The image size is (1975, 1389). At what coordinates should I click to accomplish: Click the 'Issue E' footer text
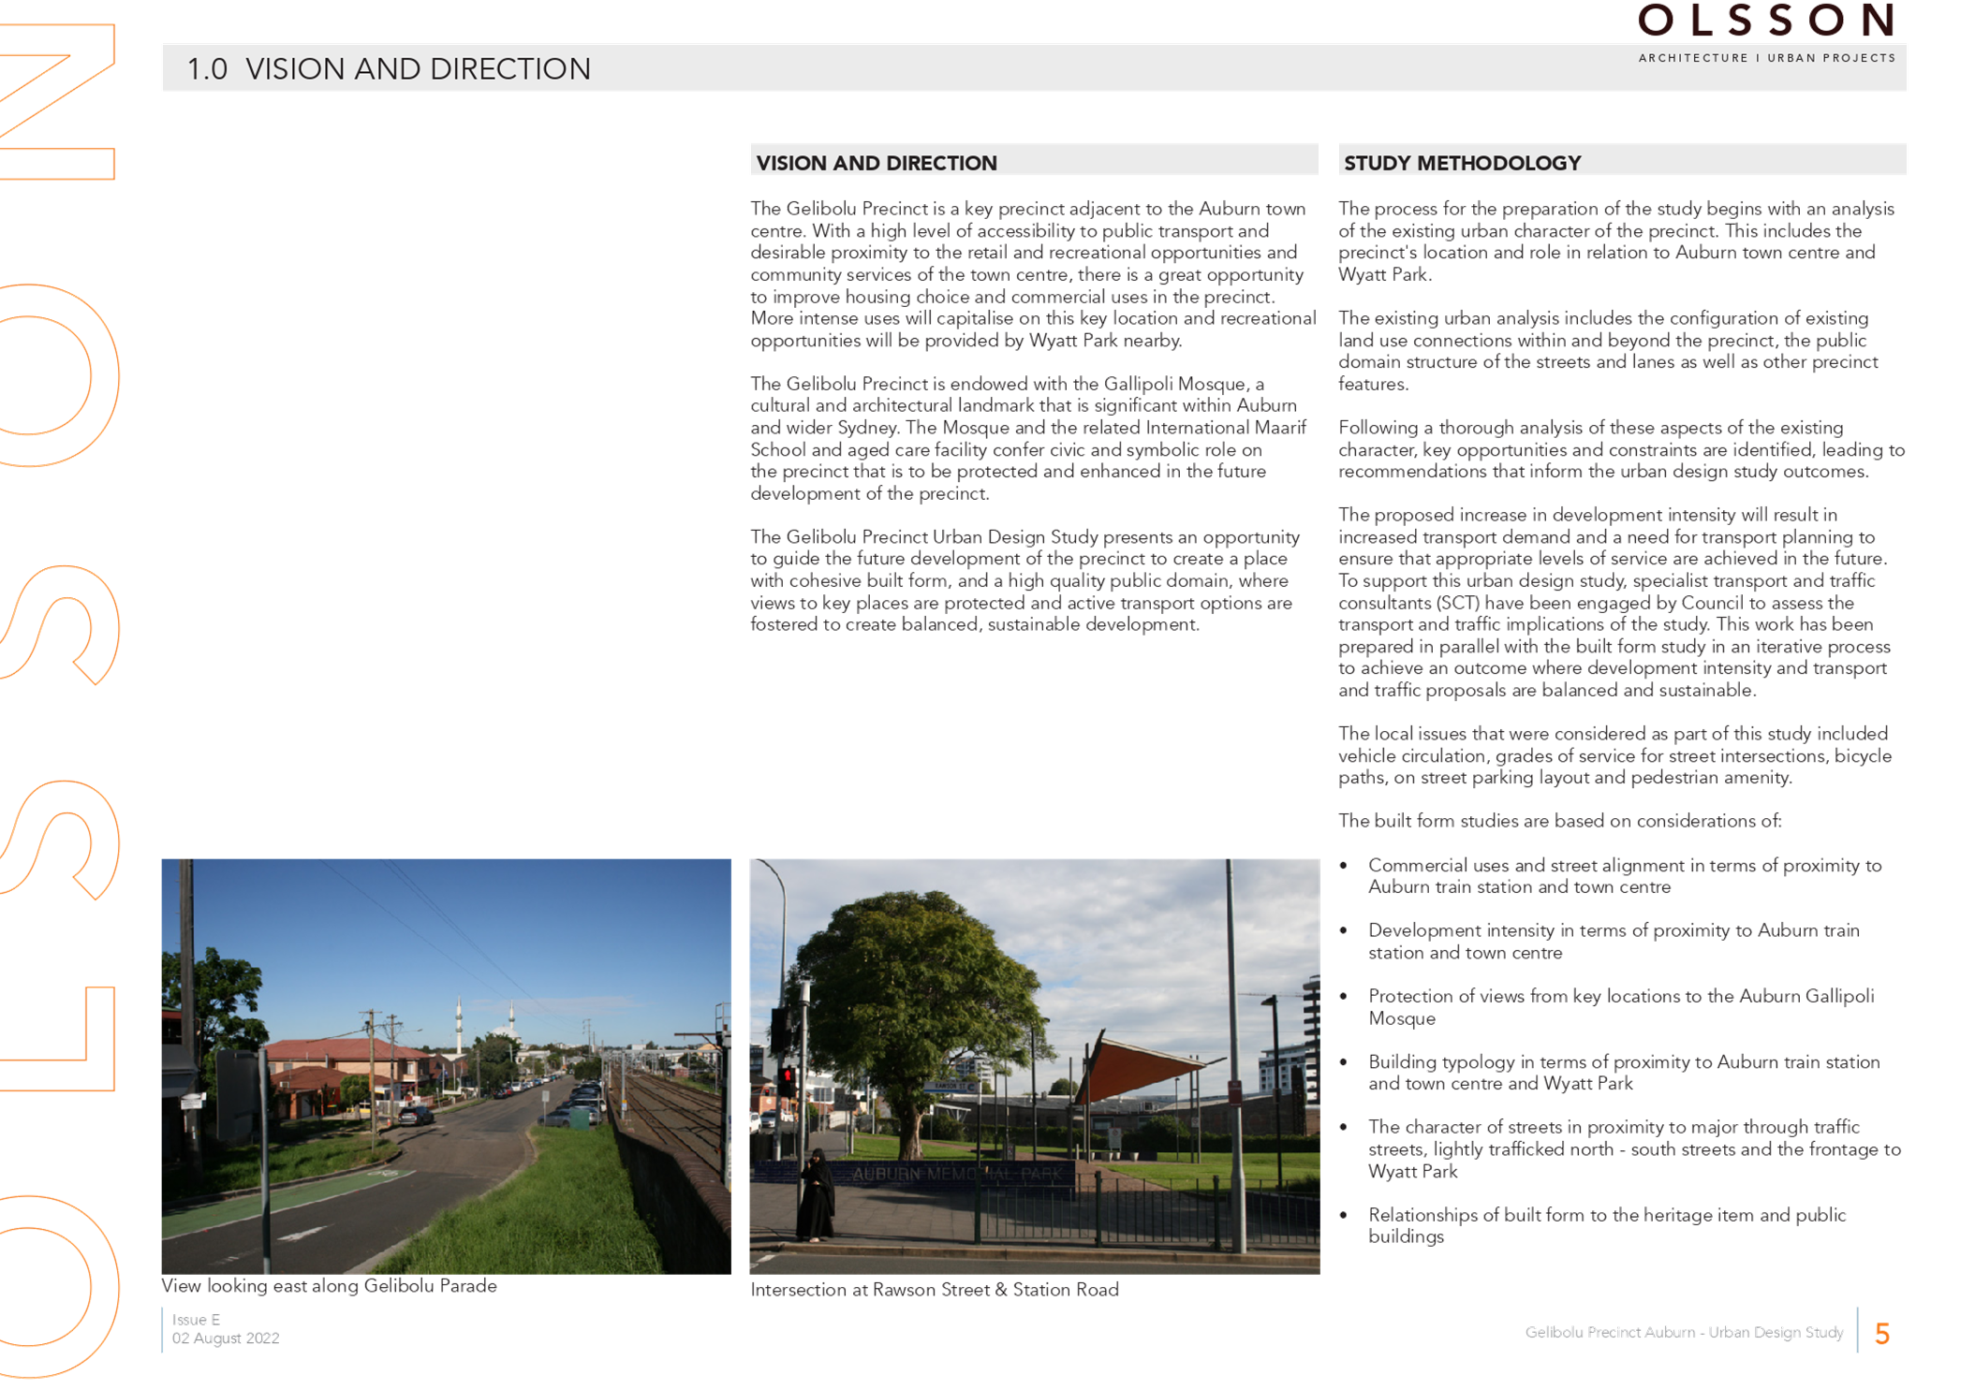[x=196, y=1320]
